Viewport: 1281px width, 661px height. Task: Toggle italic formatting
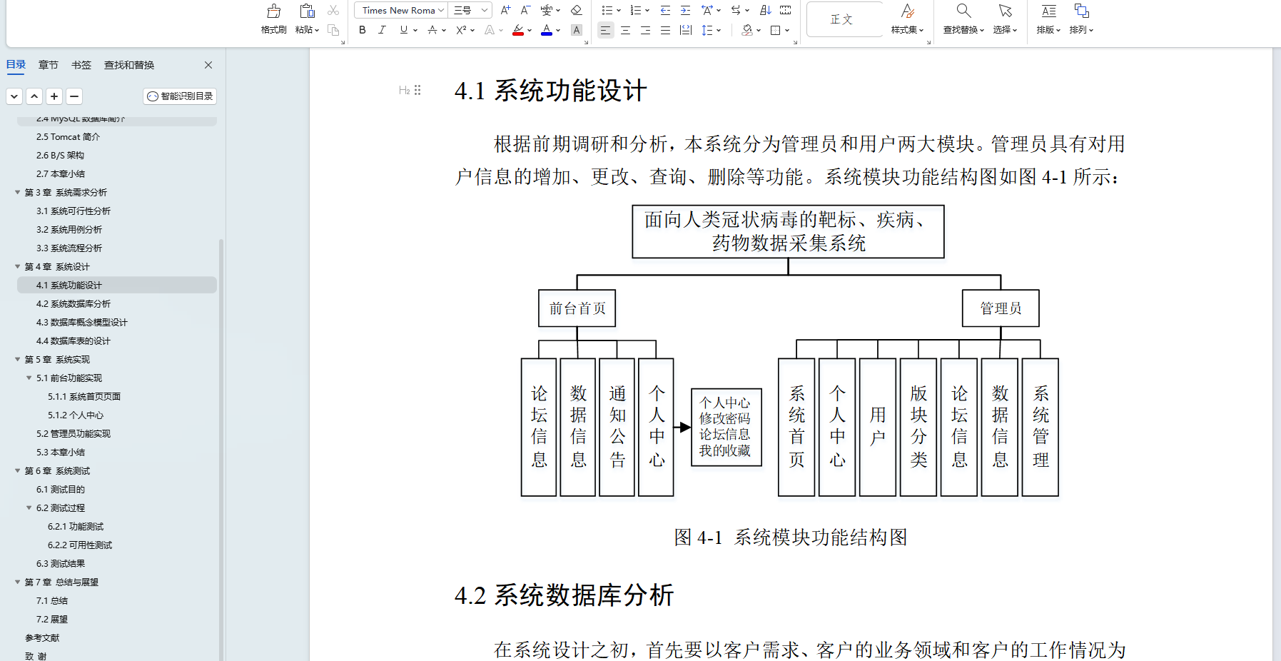(382, 30)
